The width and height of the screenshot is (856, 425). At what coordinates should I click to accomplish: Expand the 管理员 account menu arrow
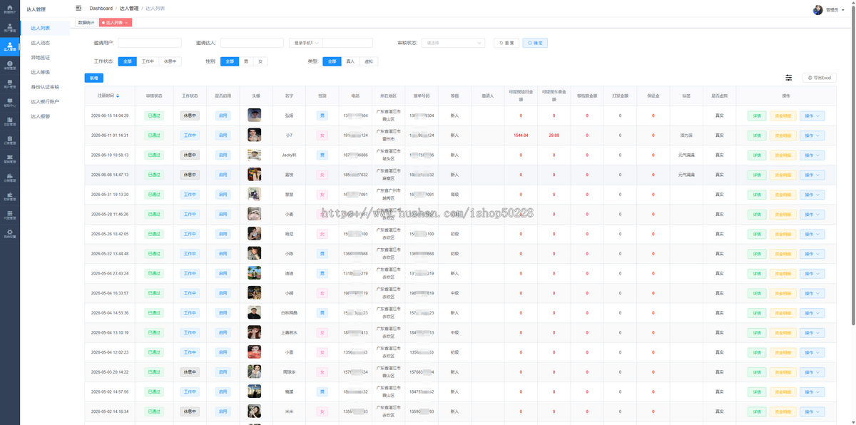point(843,10)
